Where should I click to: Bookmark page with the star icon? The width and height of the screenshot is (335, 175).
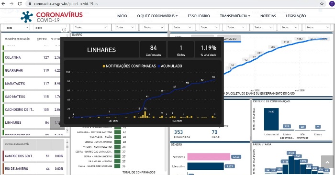[322, 4]
